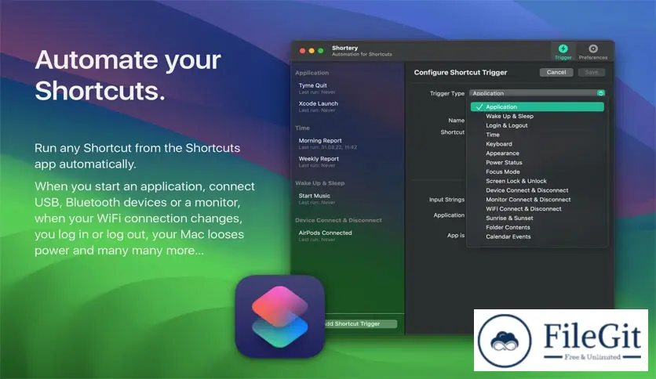Screen dimensions: 656x379
Task: Click the Configure Shortcut Trigger heading
Action: (460, 72)
